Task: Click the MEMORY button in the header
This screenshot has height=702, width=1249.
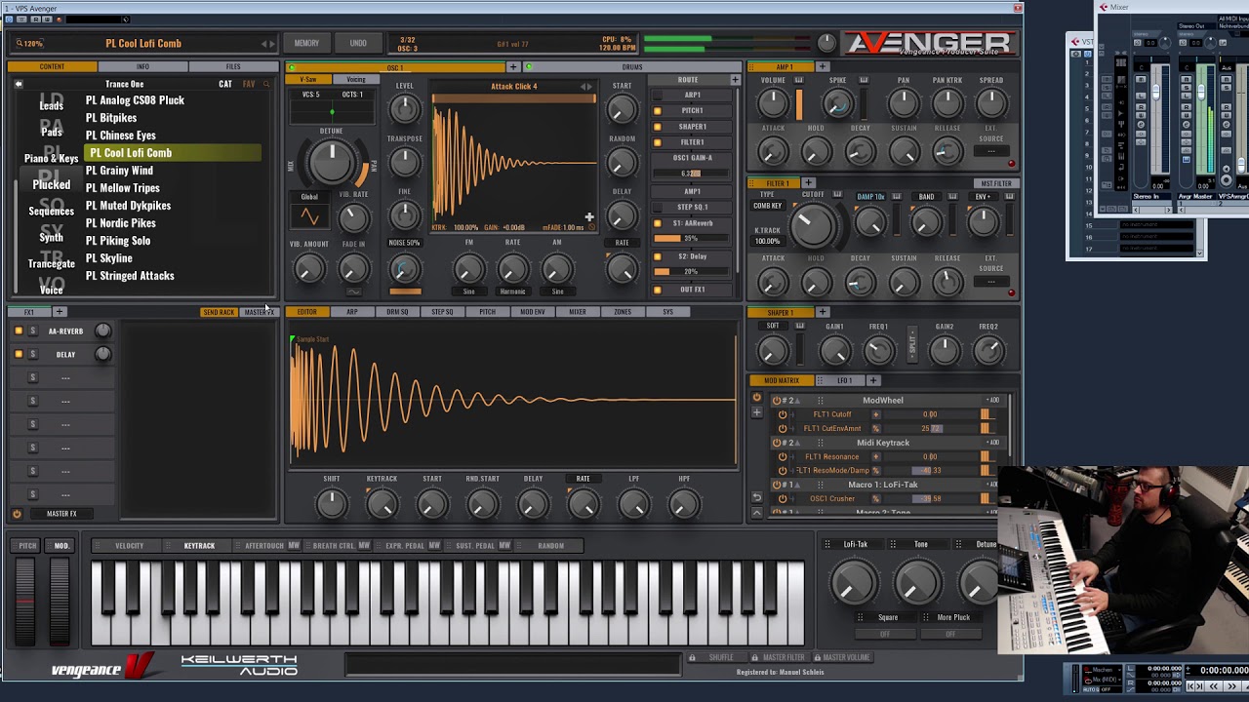Action: pos(306,43)
